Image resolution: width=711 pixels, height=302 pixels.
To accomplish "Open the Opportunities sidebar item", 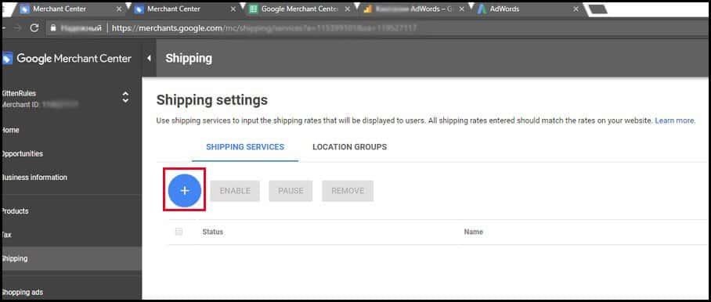I will coord(22,154).
